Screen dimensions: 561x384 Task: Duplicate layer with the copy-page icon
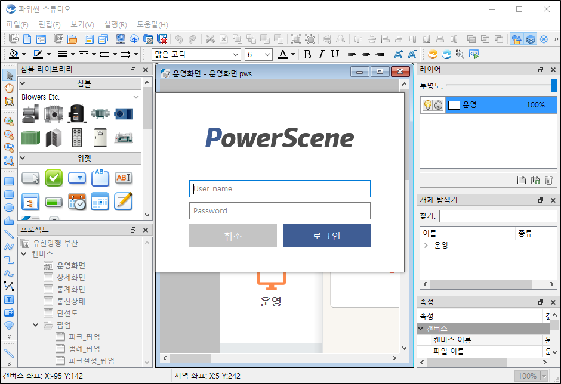click(x=535, y=180)
